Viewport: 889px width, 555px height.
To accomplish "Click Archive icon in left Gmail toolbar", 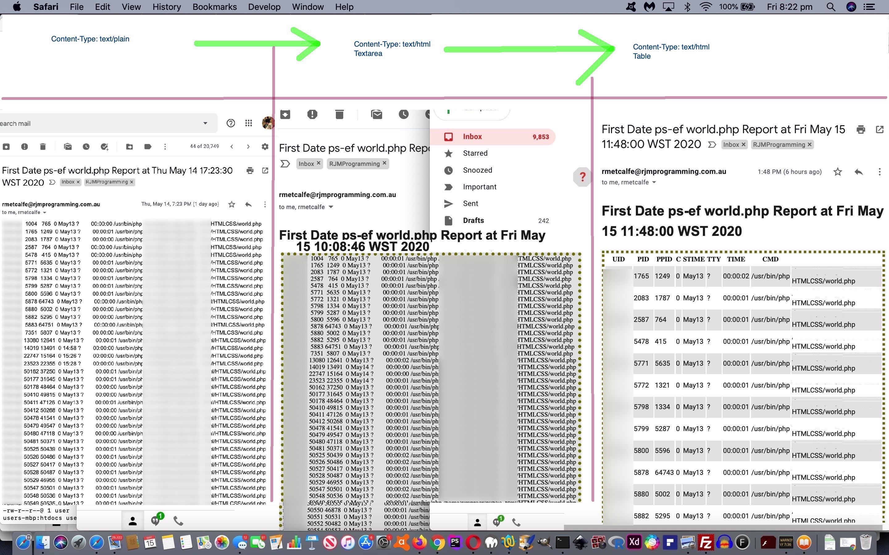I will point(6,146).
